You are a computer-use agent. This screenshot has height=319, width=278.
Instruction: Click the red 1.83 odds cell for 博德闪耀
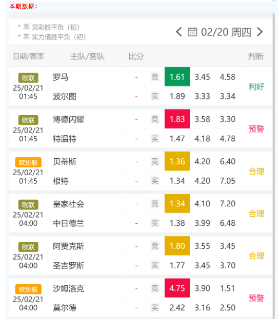[x=177, y=119]
